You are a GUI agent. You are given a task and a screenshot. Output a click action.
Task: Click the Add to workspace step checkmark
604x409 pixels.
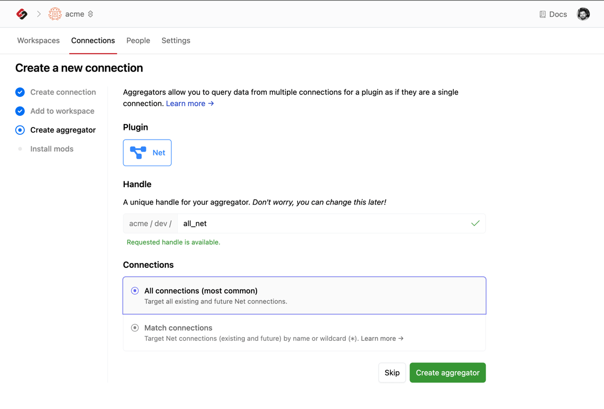click(20, 111)
